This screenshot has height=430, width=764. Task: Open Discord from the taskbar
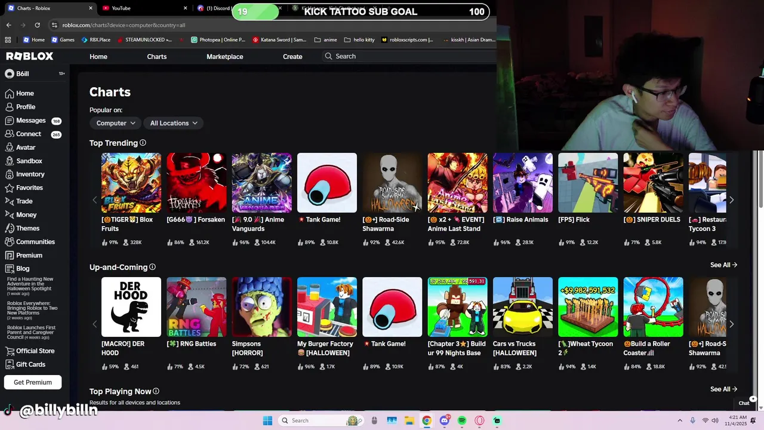pyautogui.click(x=445, y=420)
